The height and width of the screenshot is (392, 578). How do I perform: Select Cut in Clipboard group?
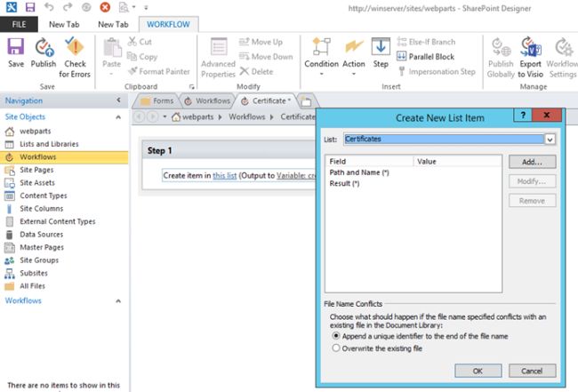[140, 42]
